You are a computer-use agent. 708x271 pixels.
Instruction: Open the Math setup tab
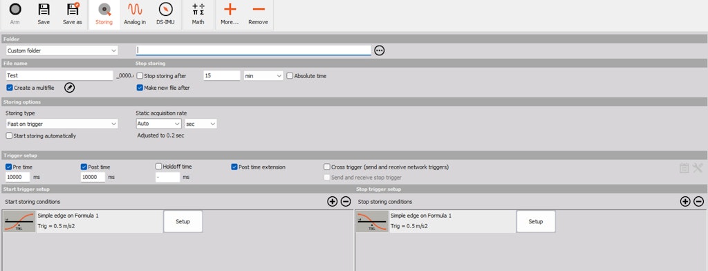198,15
